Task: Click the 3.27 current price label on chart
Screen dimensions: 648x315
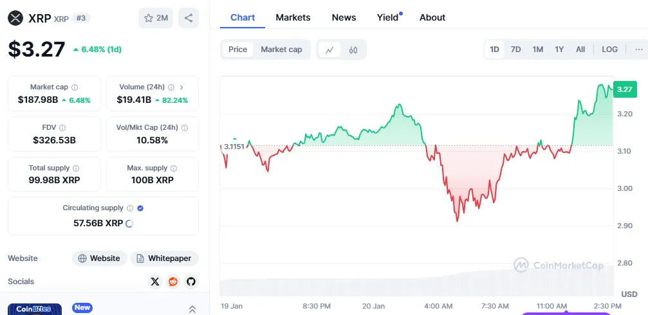Action: (624, 89)
